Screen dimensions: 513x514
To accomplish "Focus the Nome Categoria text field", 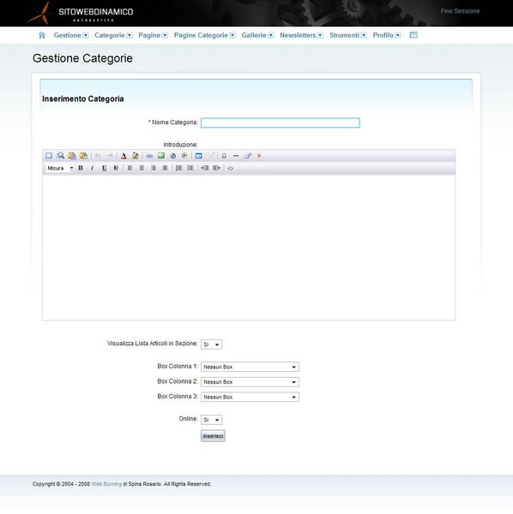I will tap(281, 123).
